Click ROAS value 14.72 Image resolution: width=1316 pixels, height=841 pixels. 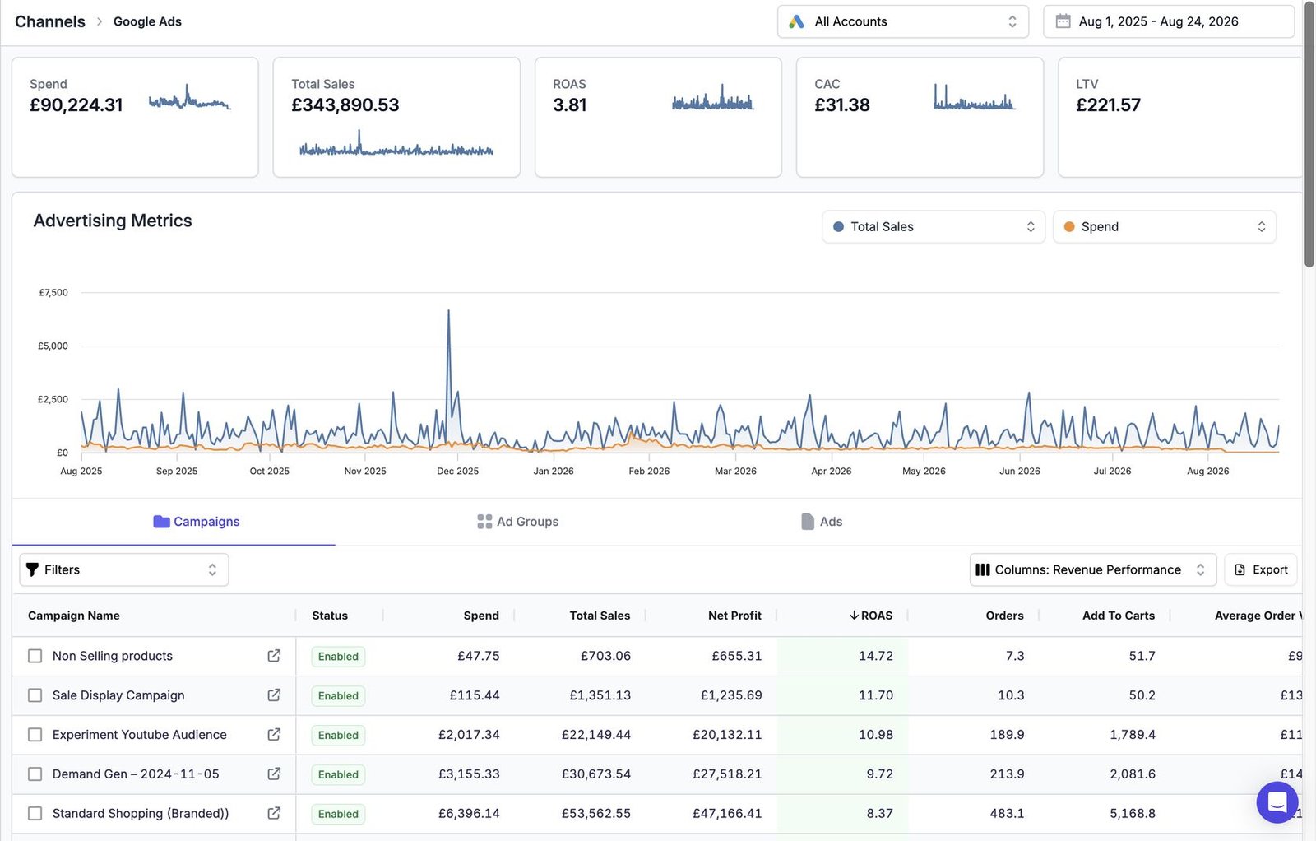pos(875,656)
